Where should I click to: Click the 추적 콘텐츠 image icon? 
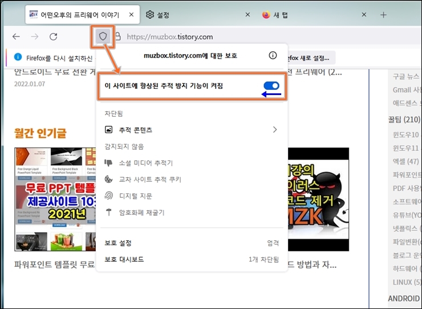108,130
